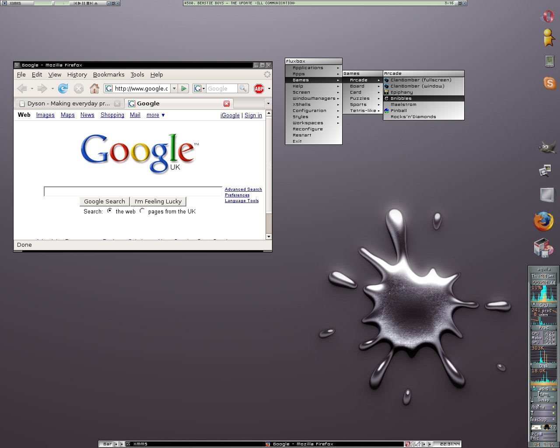The height and width of the screenshot is (448, 560).
Task: Stop XMMS playback
Action: pos(88,3)
